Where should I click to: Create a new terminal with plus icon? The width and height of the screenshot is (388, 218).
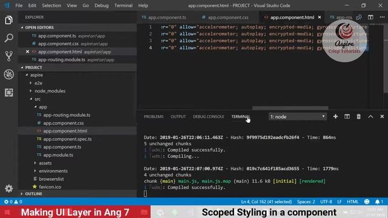coord(335,116)
